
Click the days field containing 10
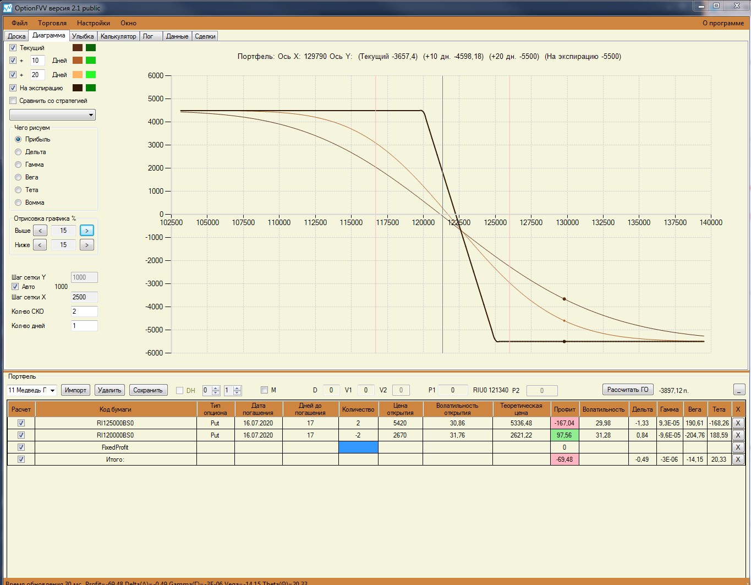[37, 61]
